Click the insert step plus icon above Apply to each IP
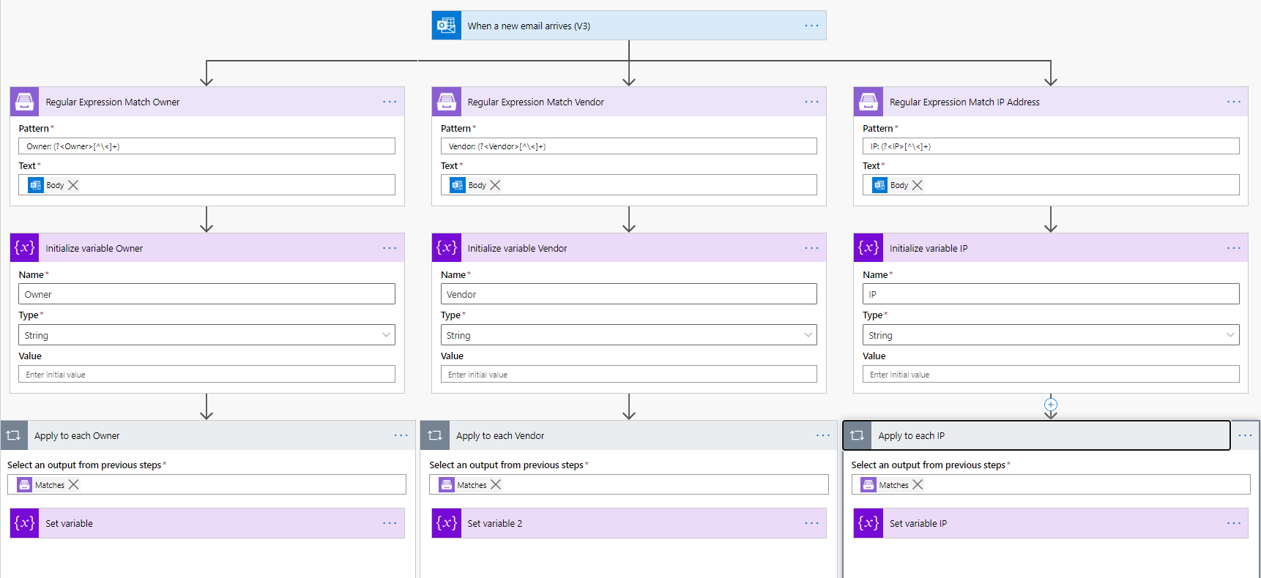 pyautogui.click(x=1050, y=405)
